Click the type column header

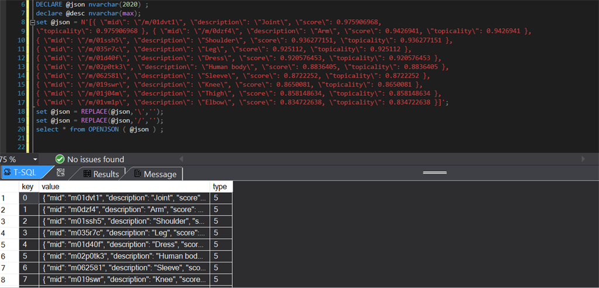pos(222,186)
